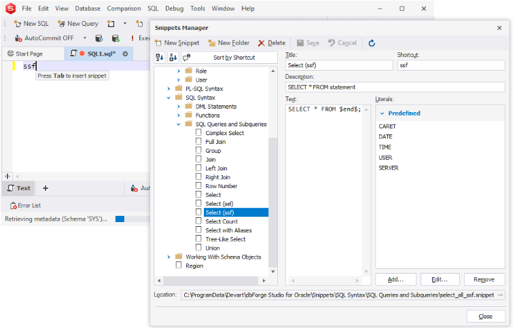The height and width of the screenshot is (328, 513).
Task: Open the AutoCommit dropdown arrow
Action: [85, 38]
